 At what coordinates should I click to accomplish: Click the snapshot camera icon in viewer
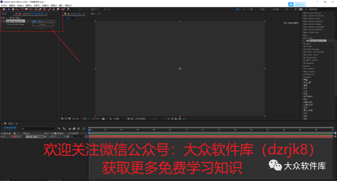click(x=103, y=118)
